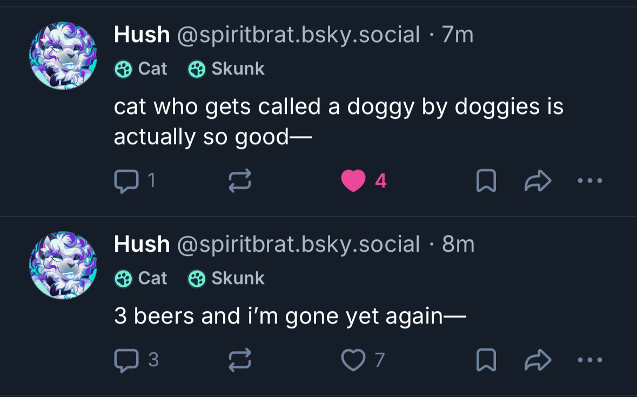Open Hush's avatar on the first post

tap(63, 56)
